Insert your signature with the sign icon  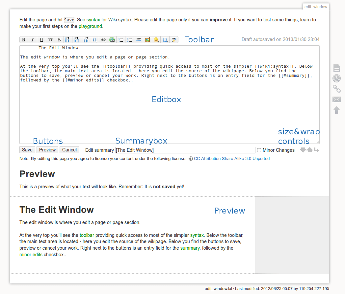pos(174,39)
